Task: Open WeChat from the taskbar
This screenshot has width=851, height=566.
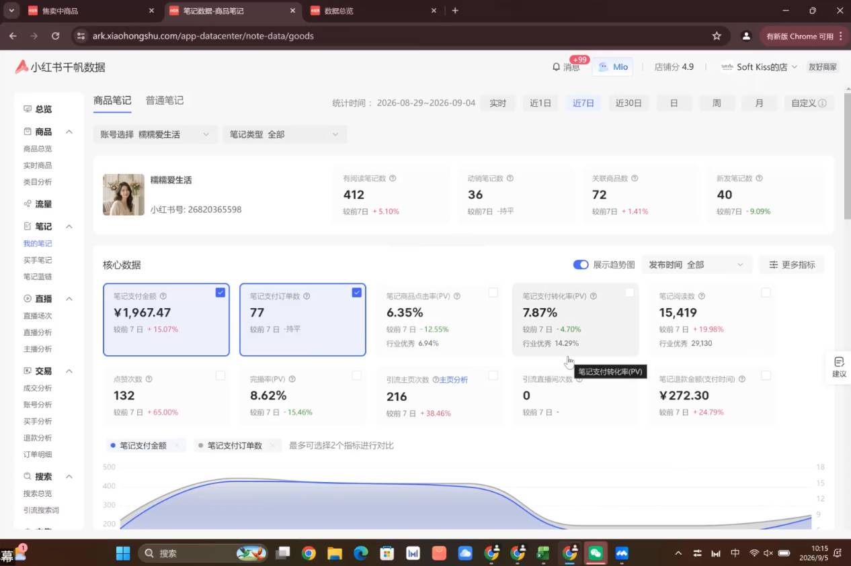Action: click(596, 553)
